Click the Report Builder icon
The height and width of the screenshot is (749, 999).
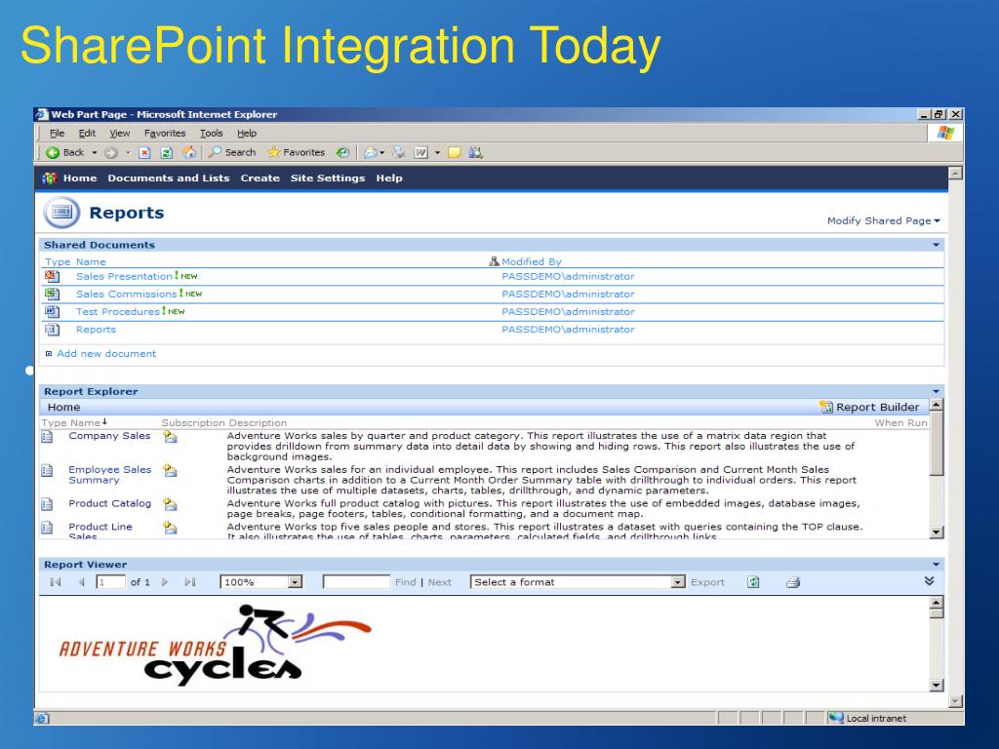click(826, 407)
